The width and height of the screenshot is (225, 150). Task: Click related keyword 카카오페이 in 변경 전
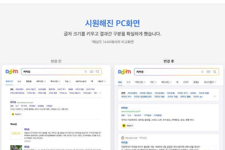click(x=42, y=89)
